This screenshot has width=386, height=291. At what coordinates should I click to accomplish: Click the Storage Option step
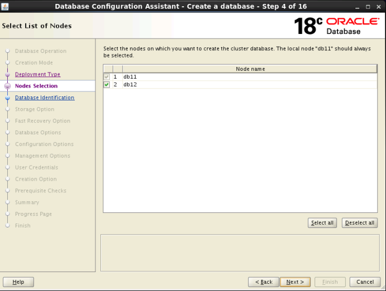pyautogui.click(x=35, y=109)
